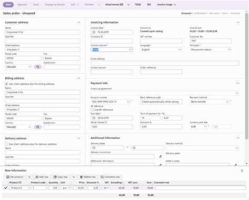
Task: Open the Payment method dropdown
Action: pos(210,102)
